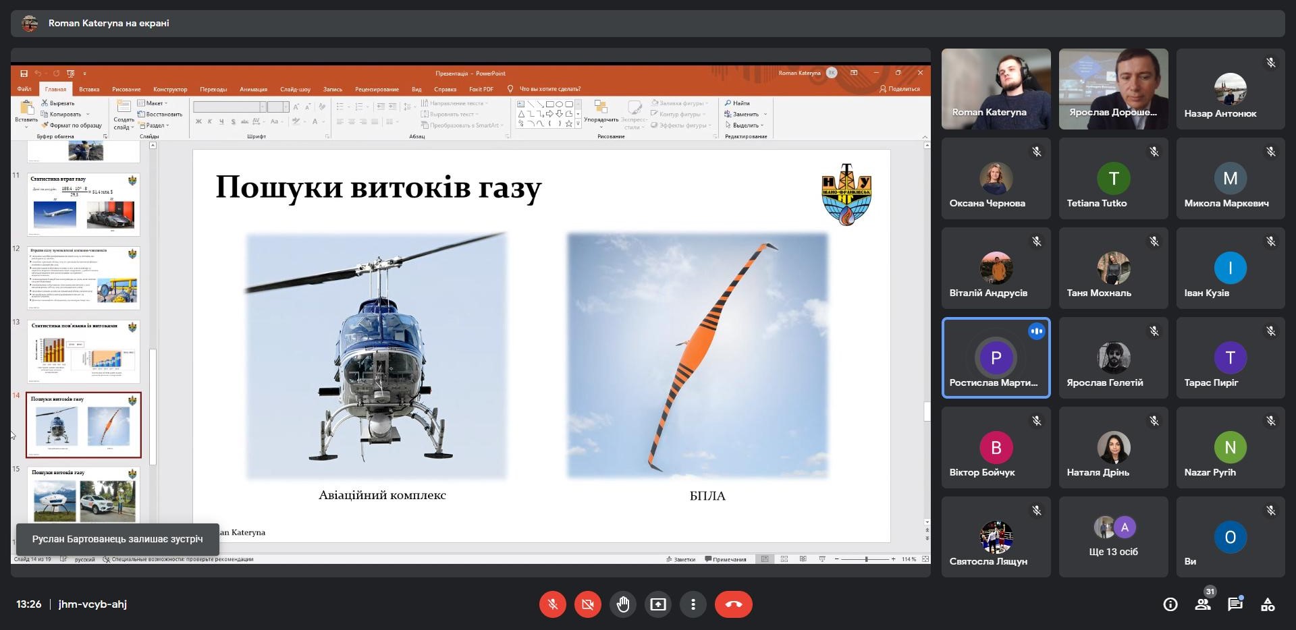This screenshot has width=1296, height=630.
Task: Select slide 13 thumbnail (Статистика пов'язана із витоками)
Action: click(x=84, y=351)
